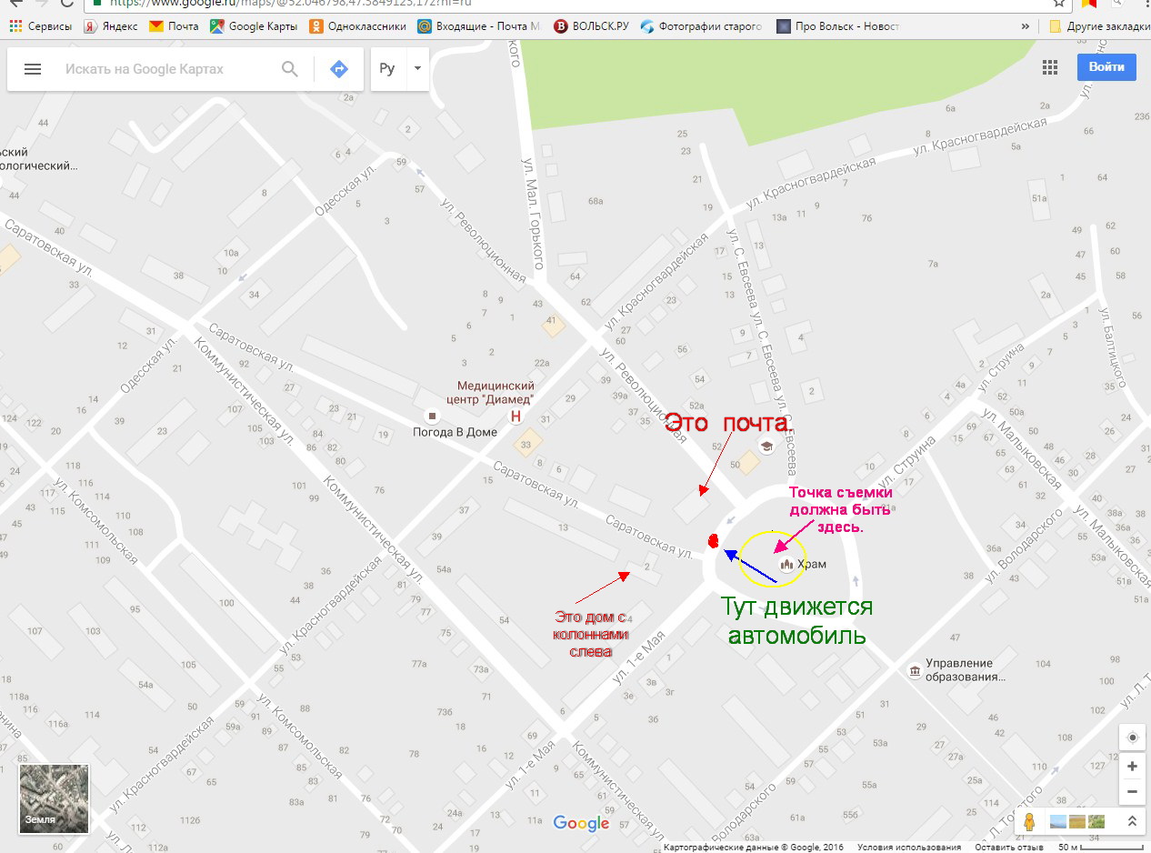This screenshot has width=1151, height=853.
Task: Open the Почта bookmark
Action: (174, 26)
